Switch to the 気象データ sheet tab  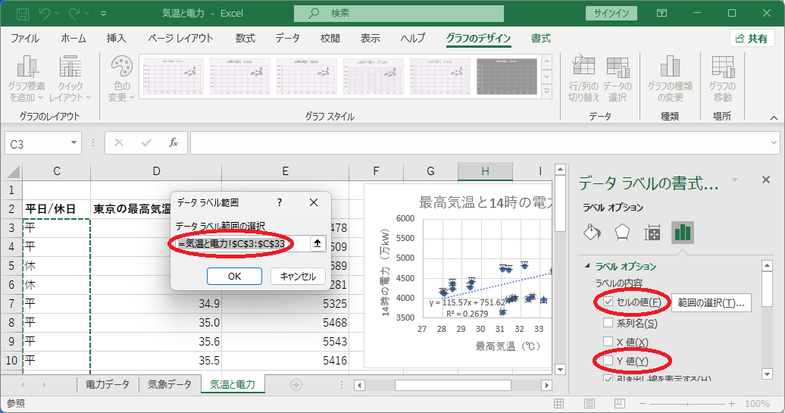(170, 384)
